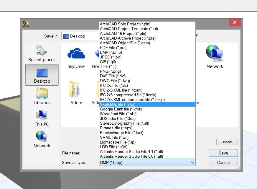The height and width of the screenshot is (189, 257).
Task: Open Libraries in the places sidebar
Action: click(42, 96)
